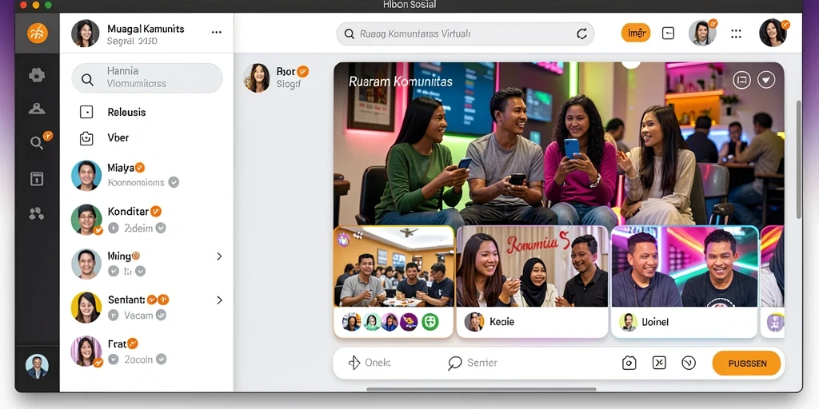This screenshot has height=409, width=819.
Task: Open the Frat conversation
Action: point(147,351)
